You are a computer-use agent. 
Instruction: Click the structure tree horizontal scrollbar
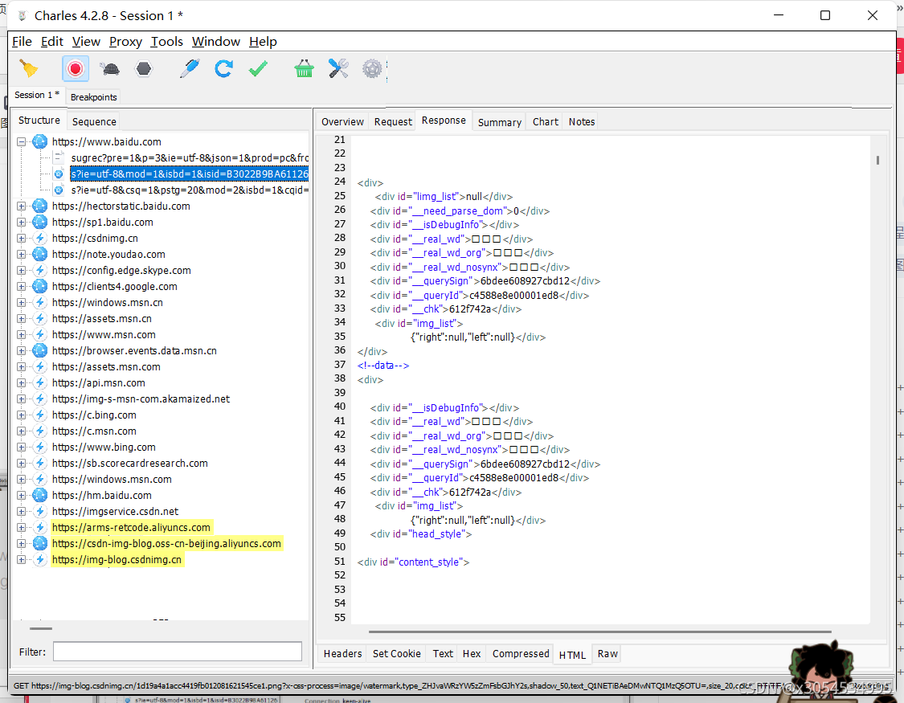[41, 628]
